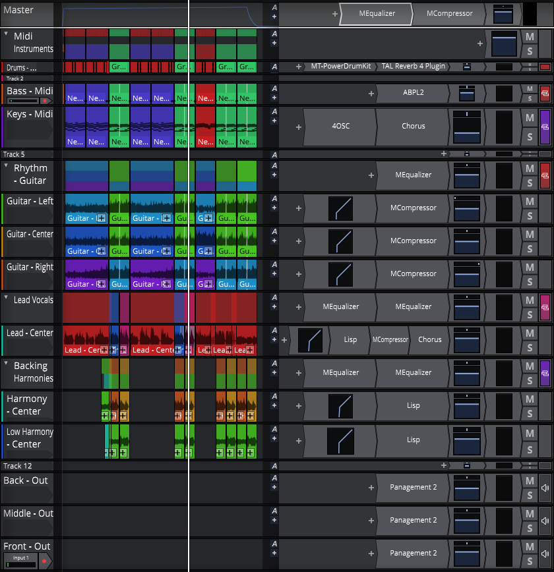
Task: Collapse the Midi Instruments folder track
Action: (x=6, y=34)
